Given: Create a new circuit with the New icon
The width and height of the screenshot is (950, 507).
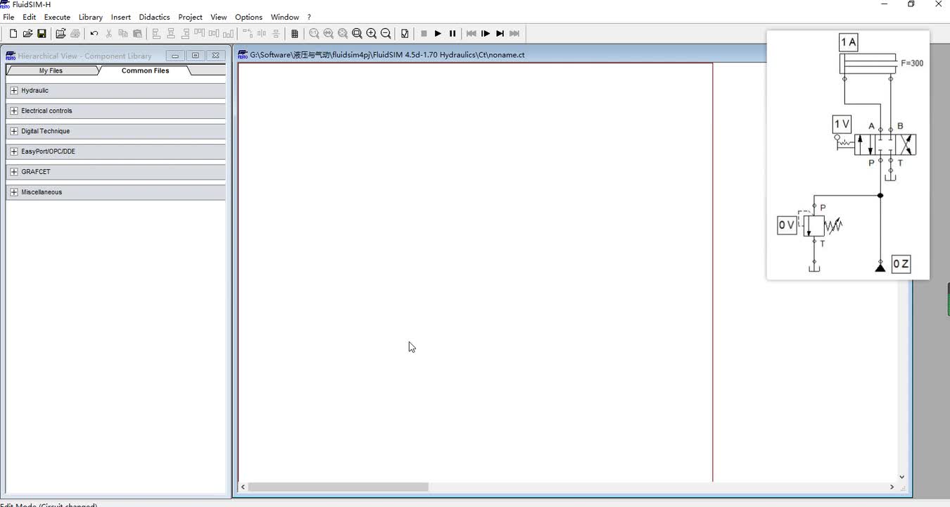Looking at the screenshot, I should (x=13, y=34).
